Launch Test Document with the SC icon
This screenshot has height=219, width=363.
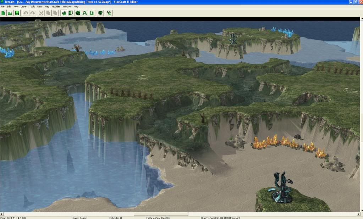click(109, 13)
